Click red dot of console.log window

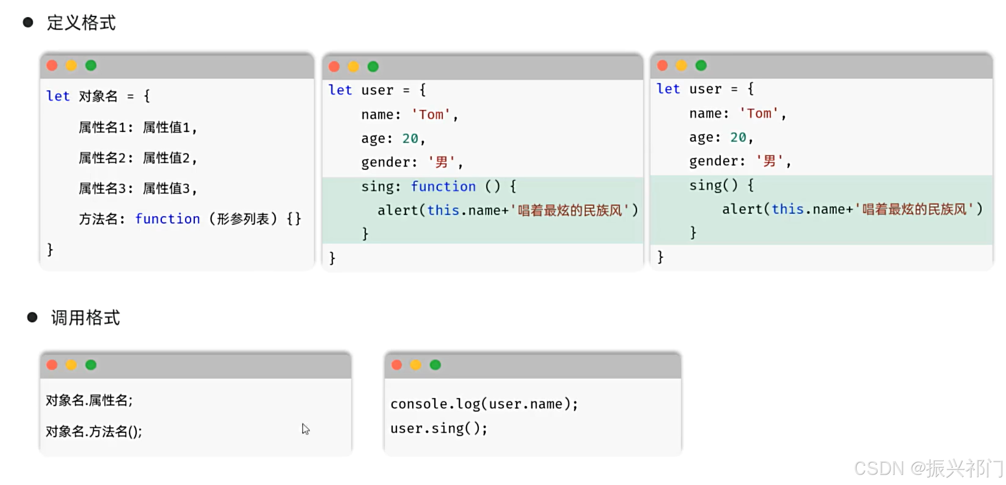397,365
